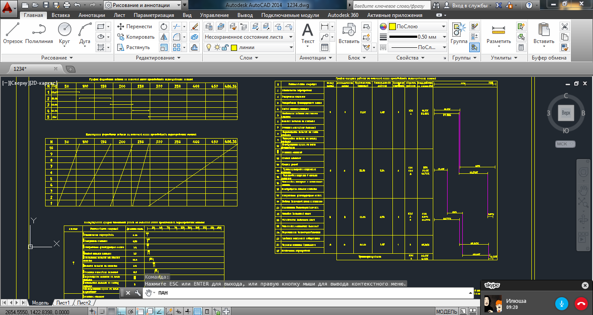This screenshot has height=315, width=593.
Task: Select the Отрезок (line) tool
Action: coord(13,34)
